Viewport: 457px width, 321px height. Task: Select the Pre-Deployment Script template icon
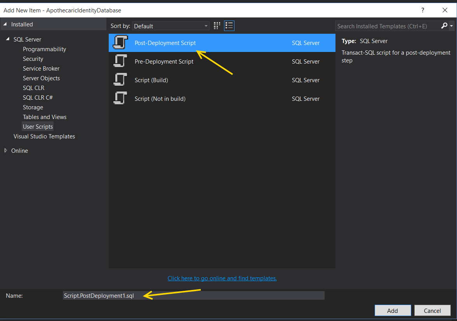tap(120, 61)
